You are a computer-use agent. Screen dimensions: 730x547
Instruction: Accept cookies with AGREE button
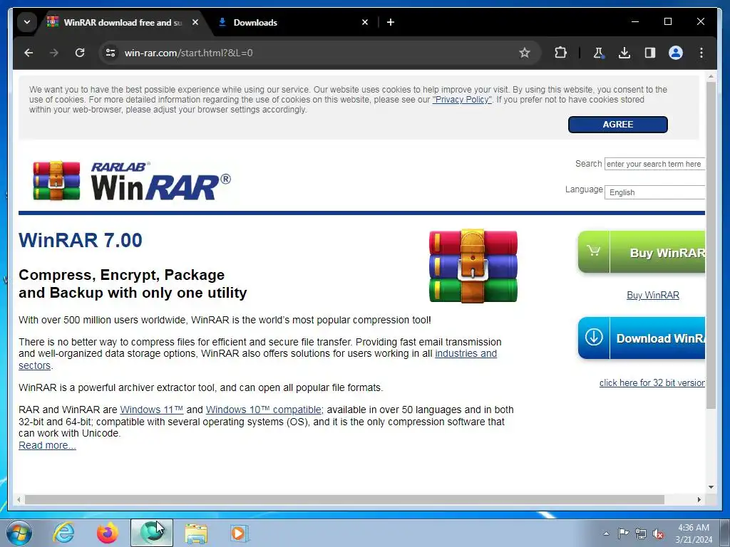point(618,125)
